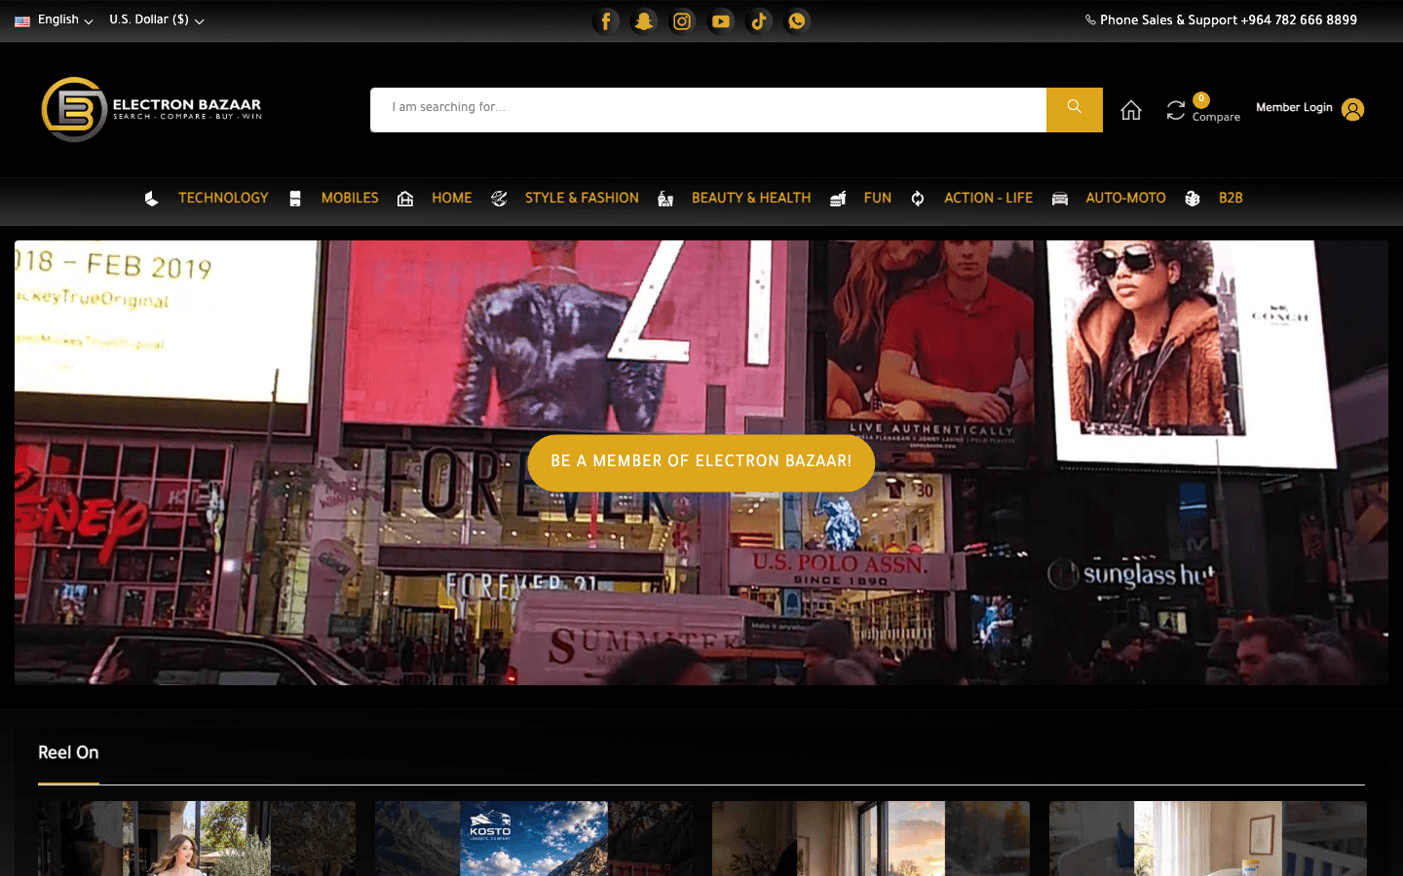Open the Kosto reel thumbnail
This screenshot has height=876, width=1403.
click(x=534, y=838)
